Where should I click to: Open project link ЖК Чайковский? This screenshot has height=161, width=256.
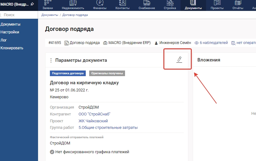(93, 121)
